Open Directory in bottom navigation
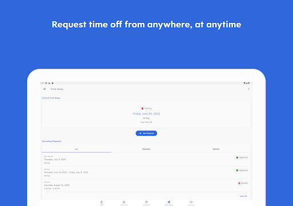293x206 pixels. click(x=124, y=203)
